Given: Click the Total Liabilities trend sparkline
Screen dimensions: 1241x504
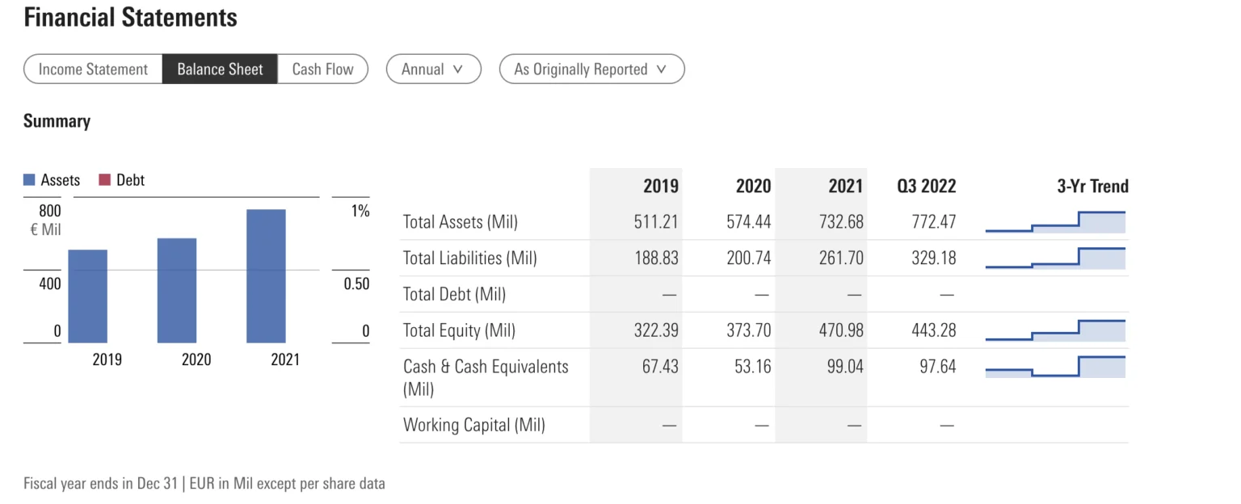Looking at the screenshot, I should coord(1055,258).
